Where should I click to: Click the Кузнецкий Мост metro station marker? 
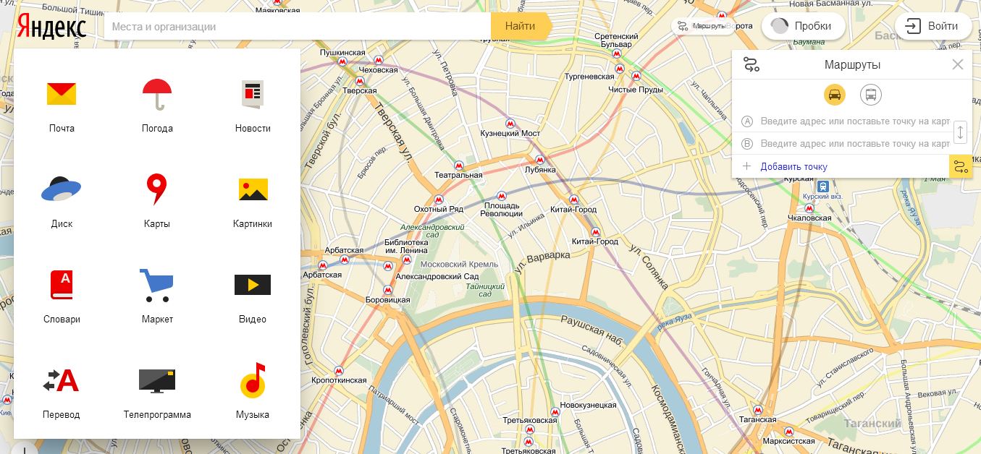coord(510,124)
